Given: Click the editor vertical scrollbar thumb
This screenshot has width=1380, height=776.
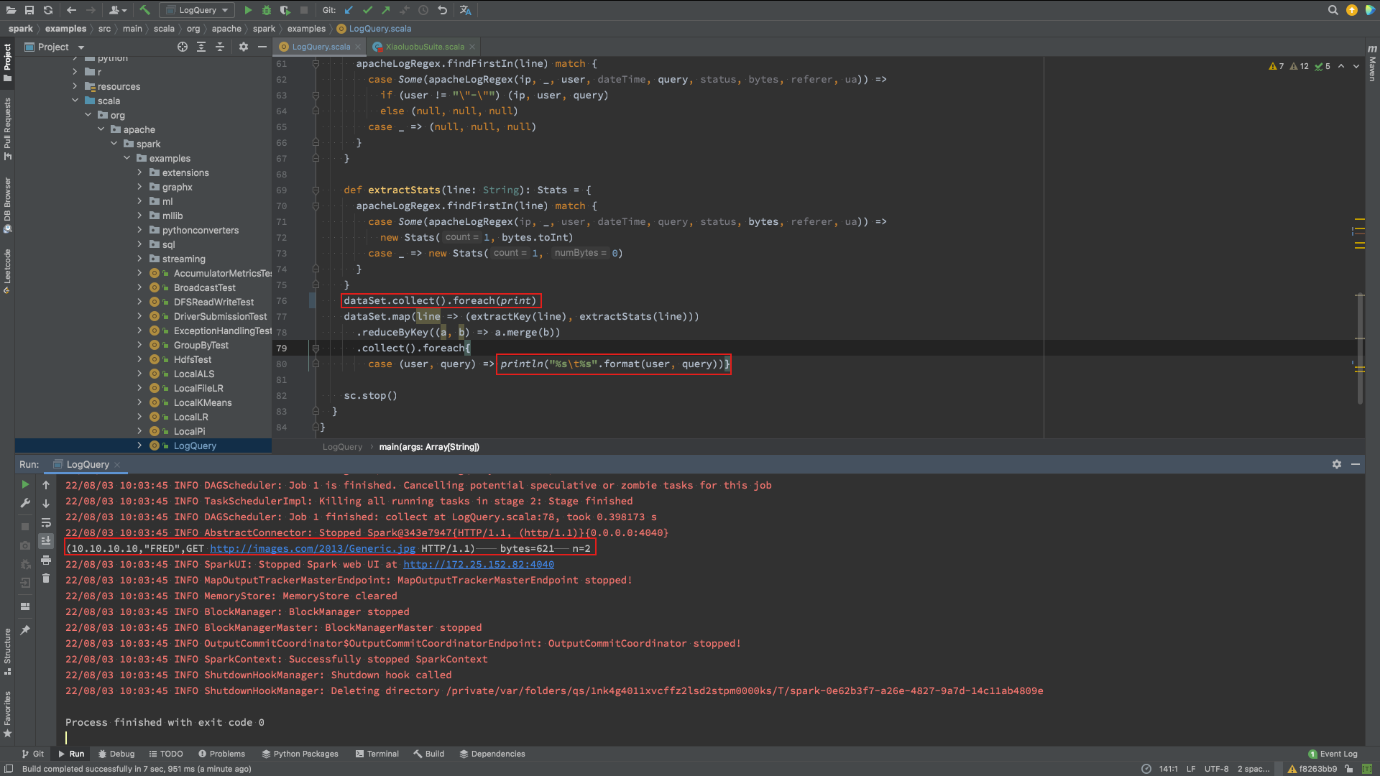Looking at the screenshot, I should (x=1360, y=348).
